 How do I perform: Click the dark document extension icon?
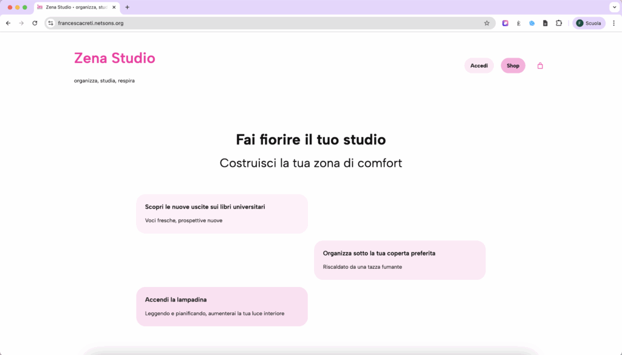tap(545, 23)
